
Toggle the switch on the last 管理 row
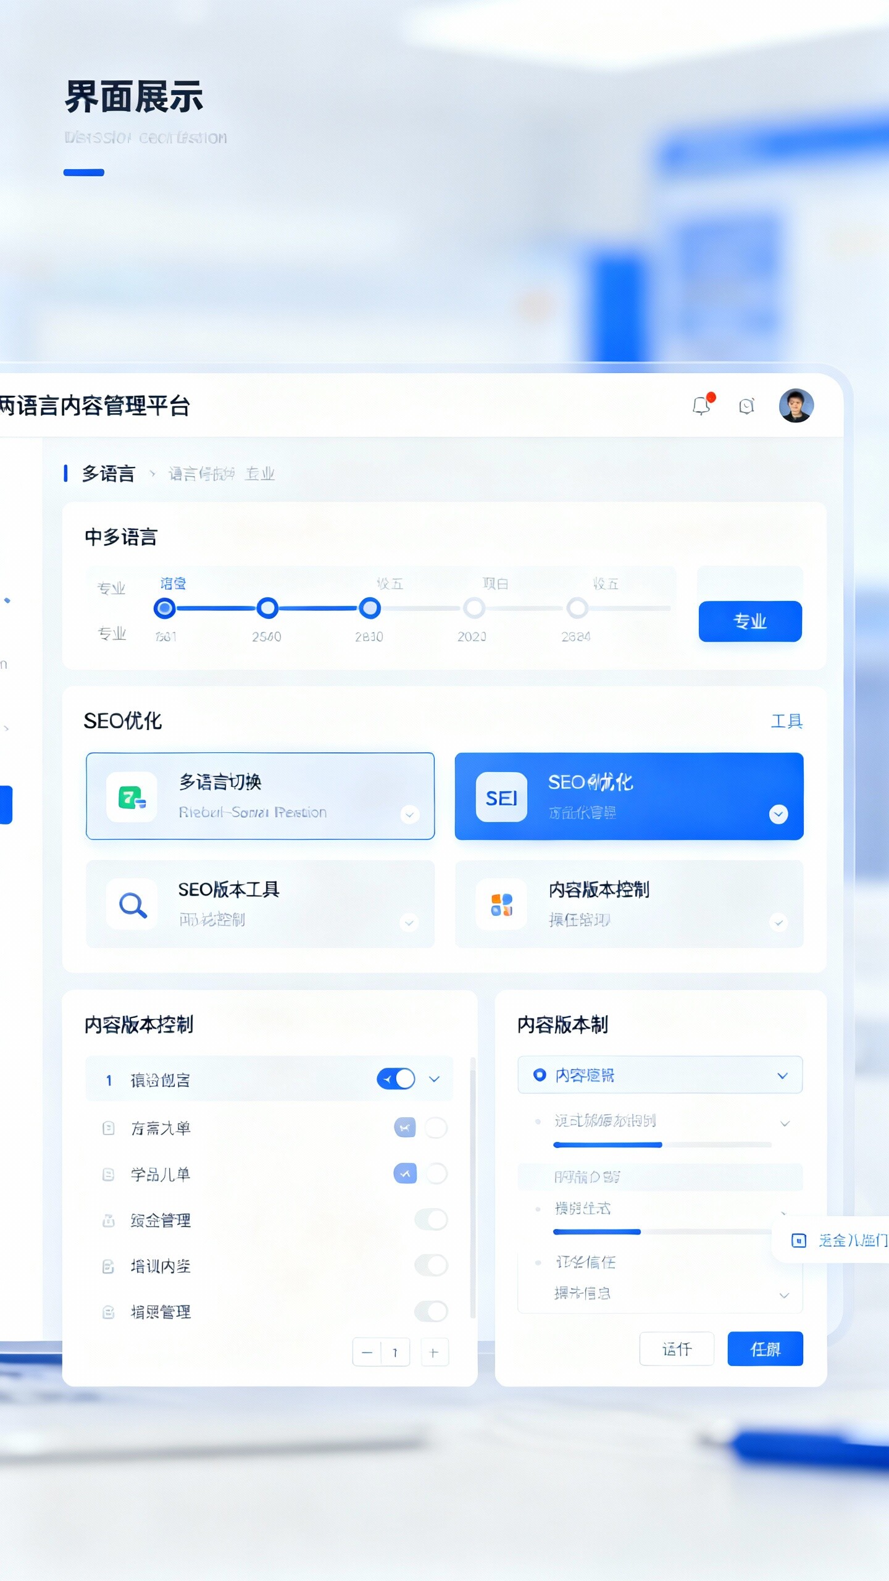431,1311
